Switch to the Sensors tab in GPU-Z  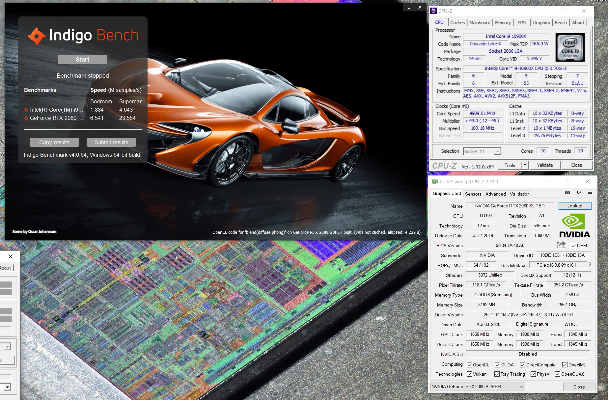click(473, 194)
